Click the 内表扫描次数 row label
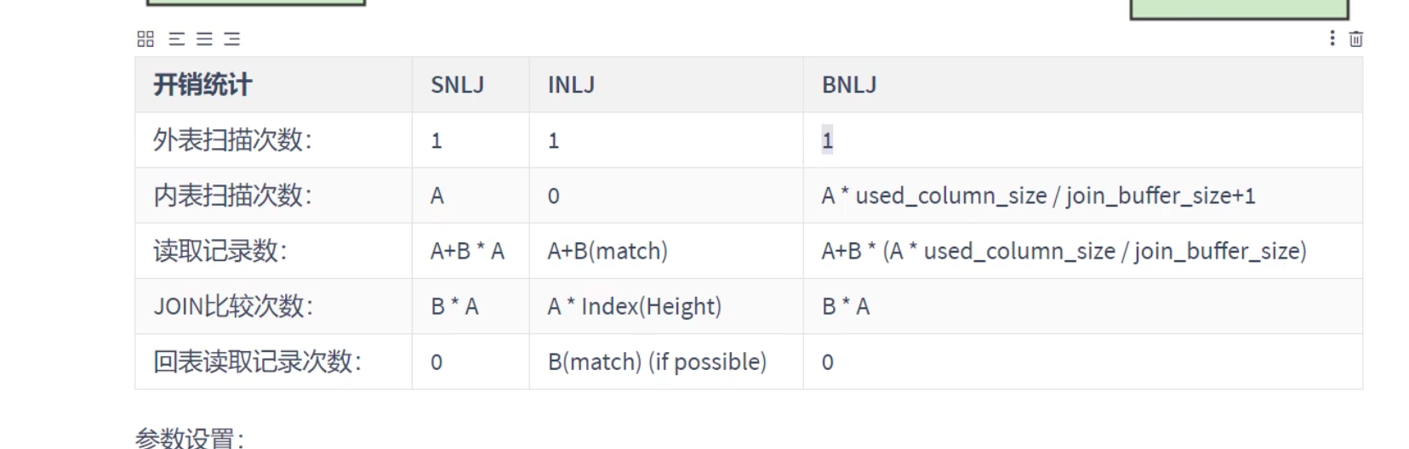1409x449 pixels. pyautogui.click(x=232, y=196)
